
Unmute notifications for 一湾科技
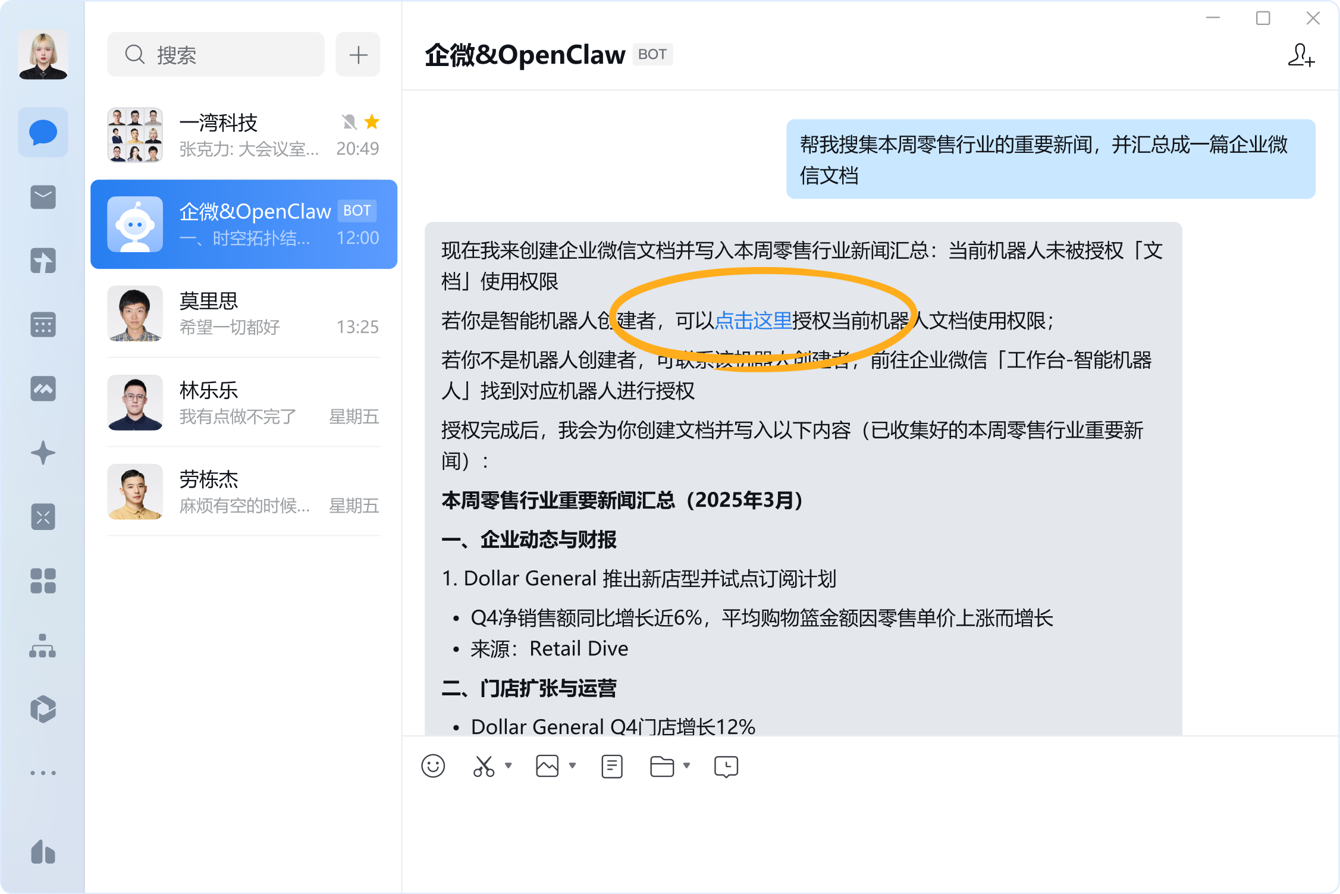tap(350, 122)
